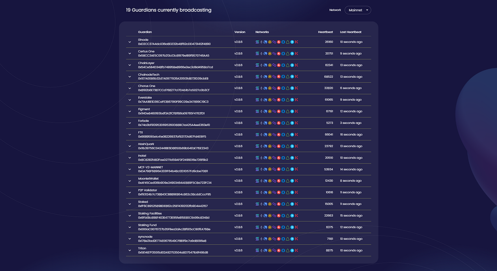This screenshot has width=497, height=271.
Task: Click the red Karura K icon in Triton row
Action: pos(296,250)
